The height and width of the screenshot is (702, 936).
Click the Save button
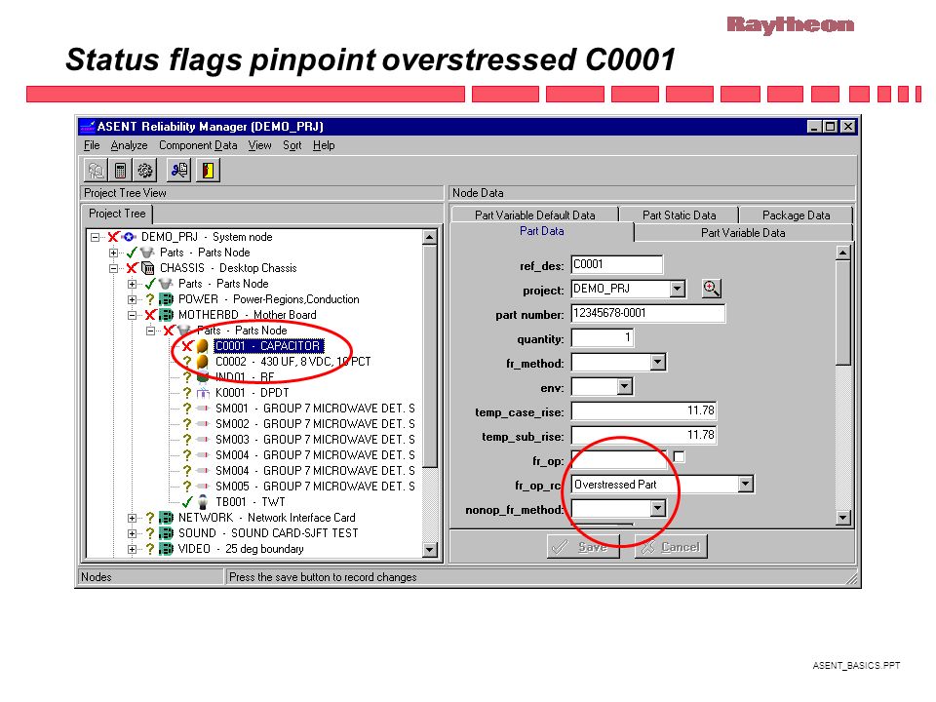click(583, 546)
